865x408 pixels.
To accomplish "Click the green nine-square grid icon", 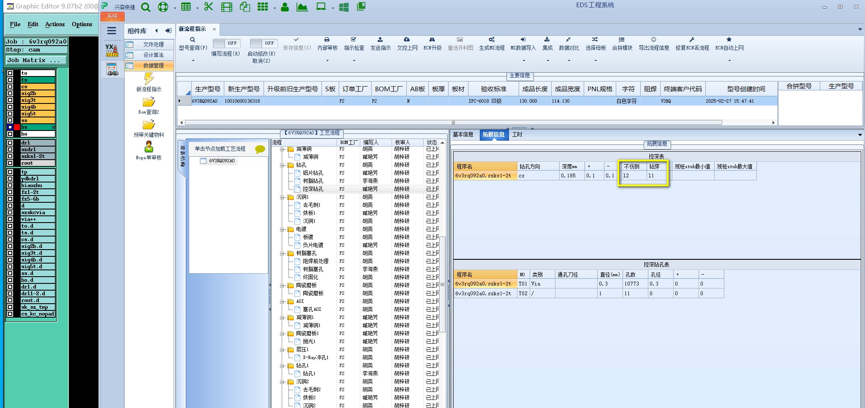I will pyautogui.click(x=263, y=7).
